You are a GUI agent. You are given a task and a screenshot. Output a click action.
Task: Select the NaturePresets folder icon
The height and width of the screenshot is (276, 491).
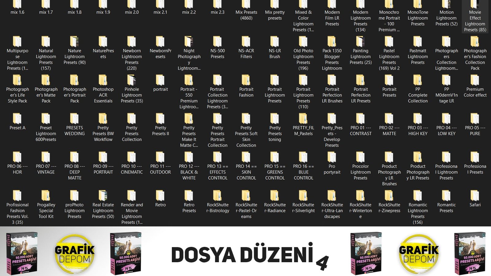click(x=103, y=42)
